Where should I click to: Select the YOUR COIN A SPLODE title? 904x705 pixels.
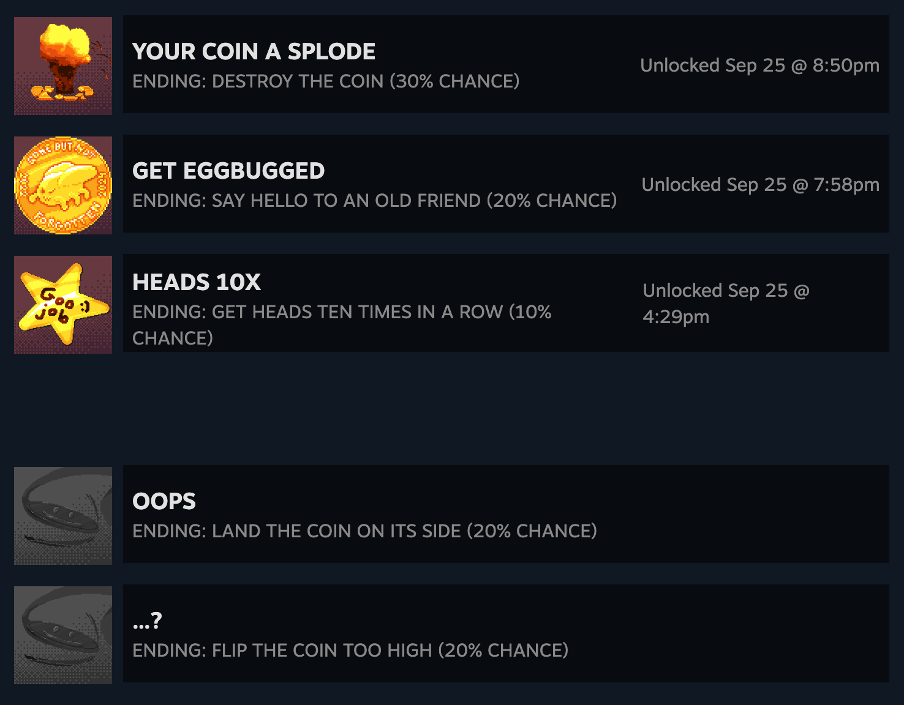click(254, 52)
